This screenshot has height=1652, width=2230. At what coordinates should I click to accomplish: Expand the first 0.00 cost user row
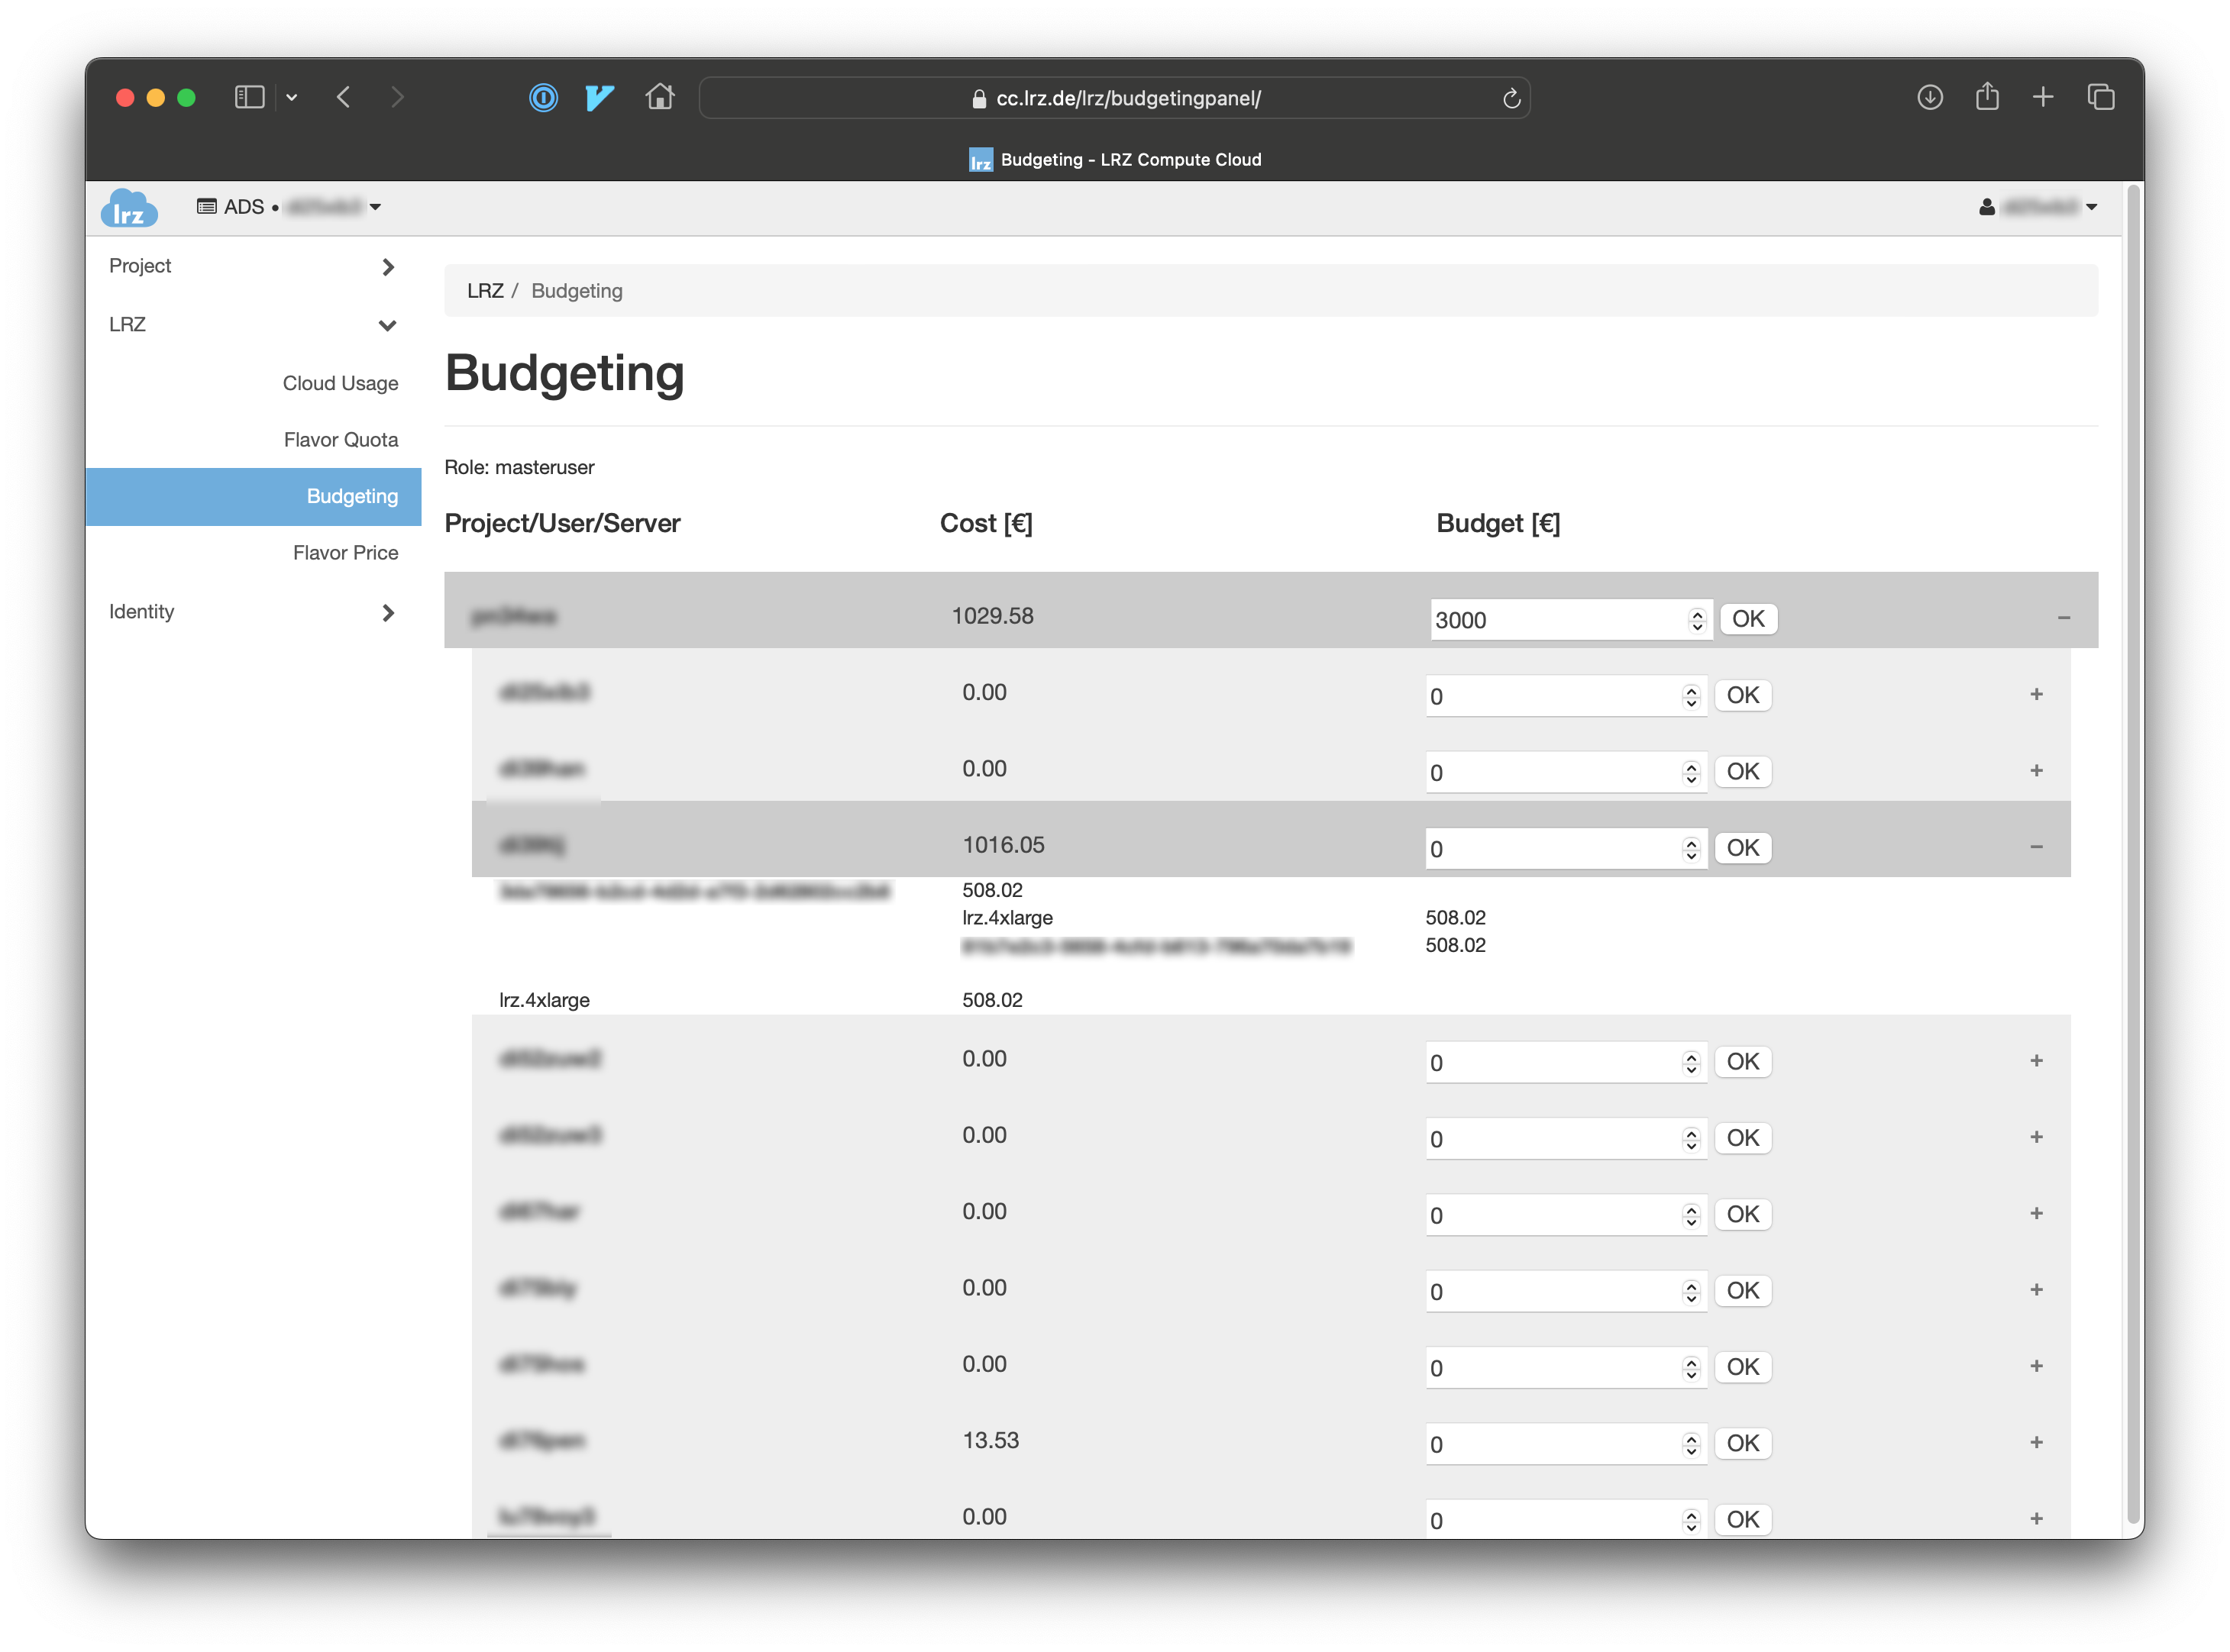2035,694
